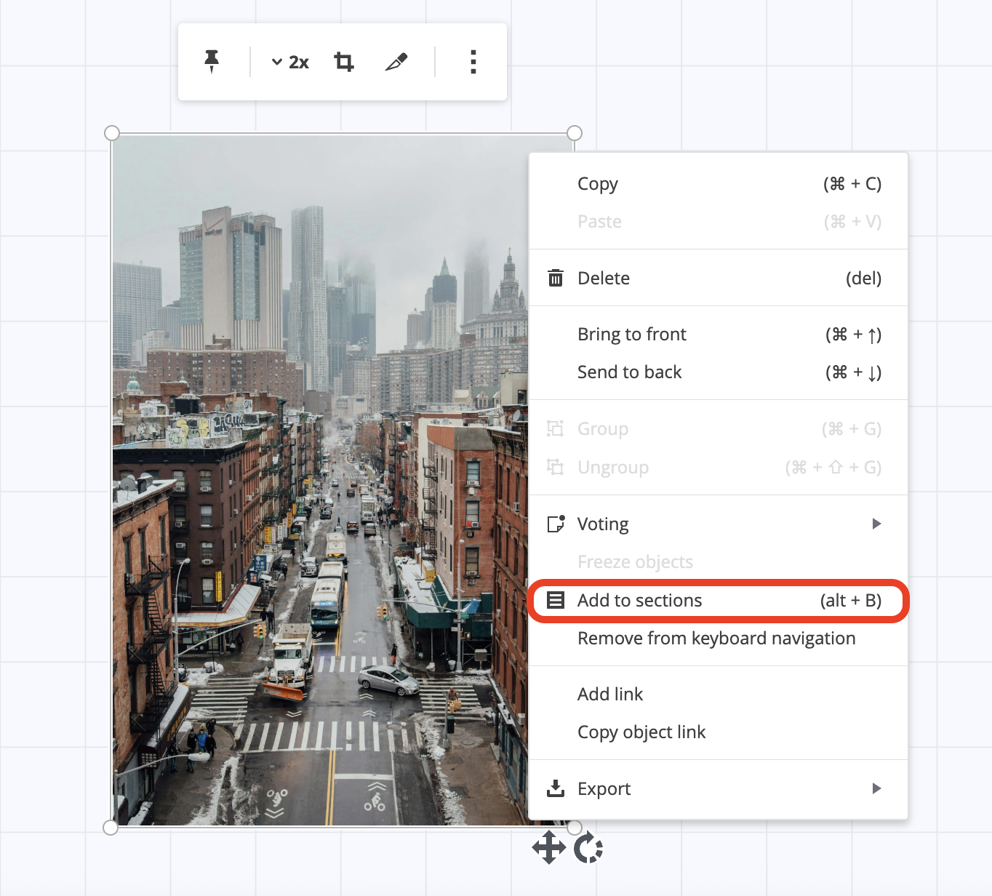Click the top-left resize handle of the image
The width and height of the screenshot is (992, 896).
coord(111,132)
